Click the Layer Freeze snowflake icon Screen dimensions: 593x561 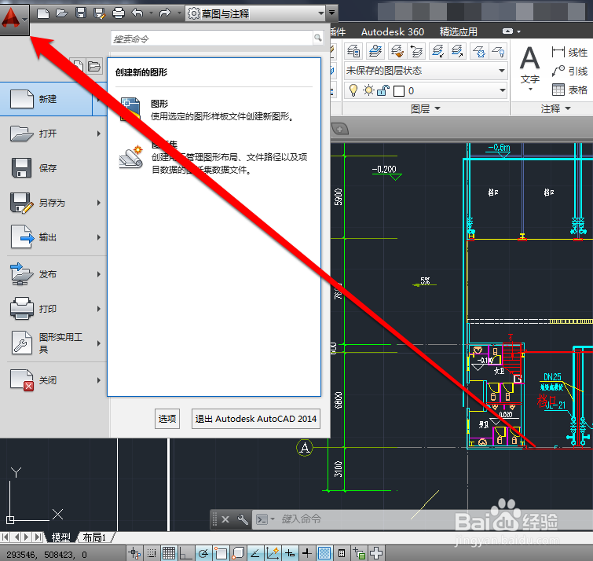[x=479, y=51]
